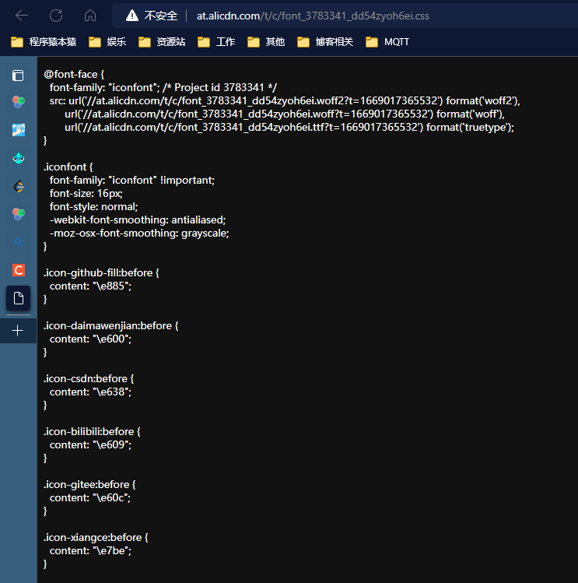Open the 其他 bookmarks folder
578x583 pixels.
(x=266, y=42)
